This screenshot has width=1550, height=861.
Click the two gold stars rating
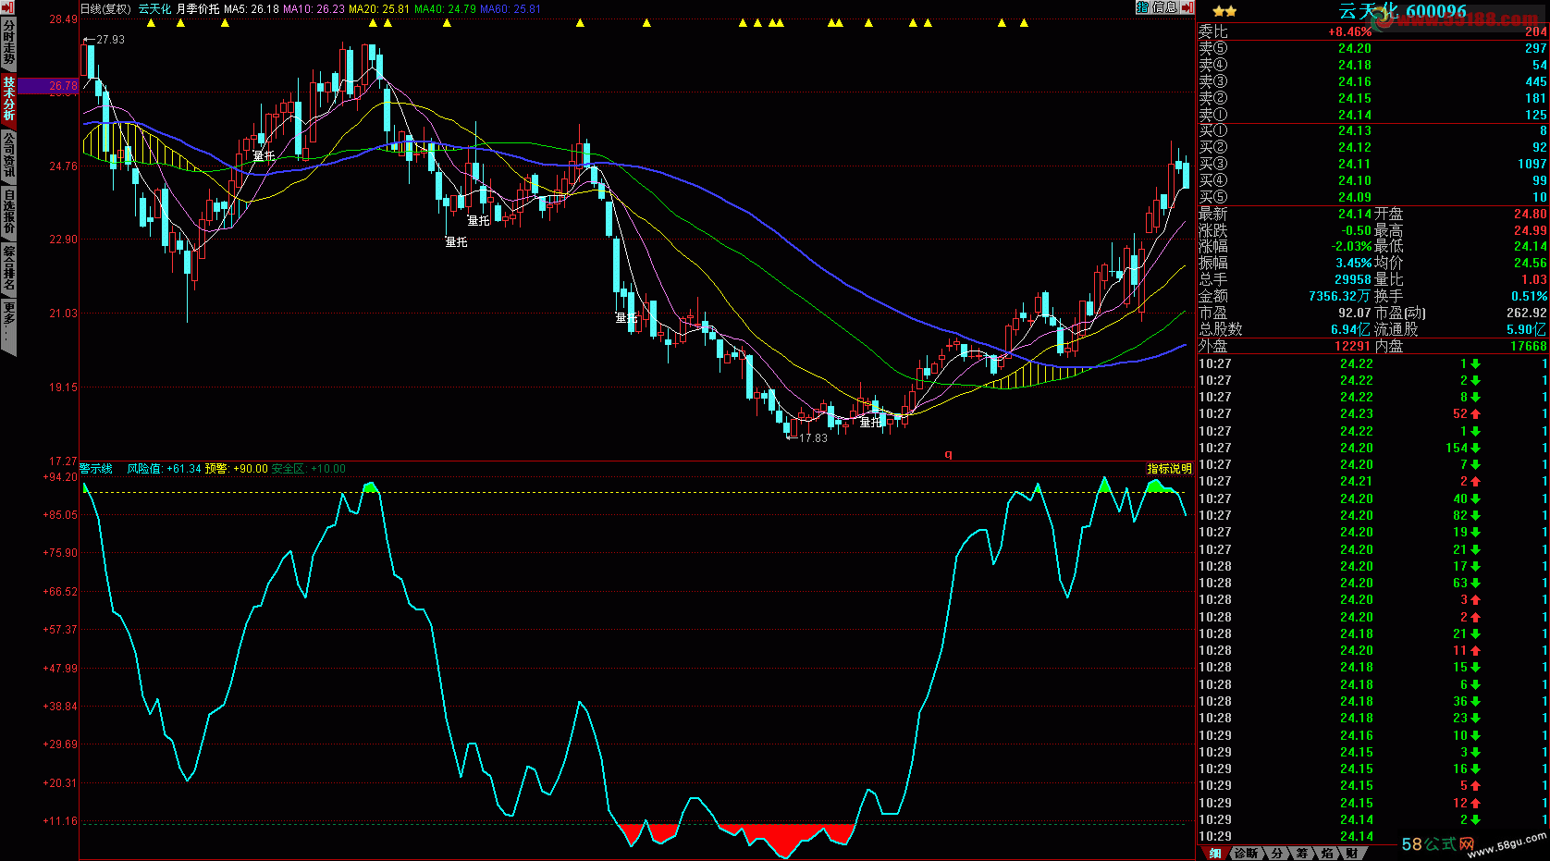pos(1224,11)
